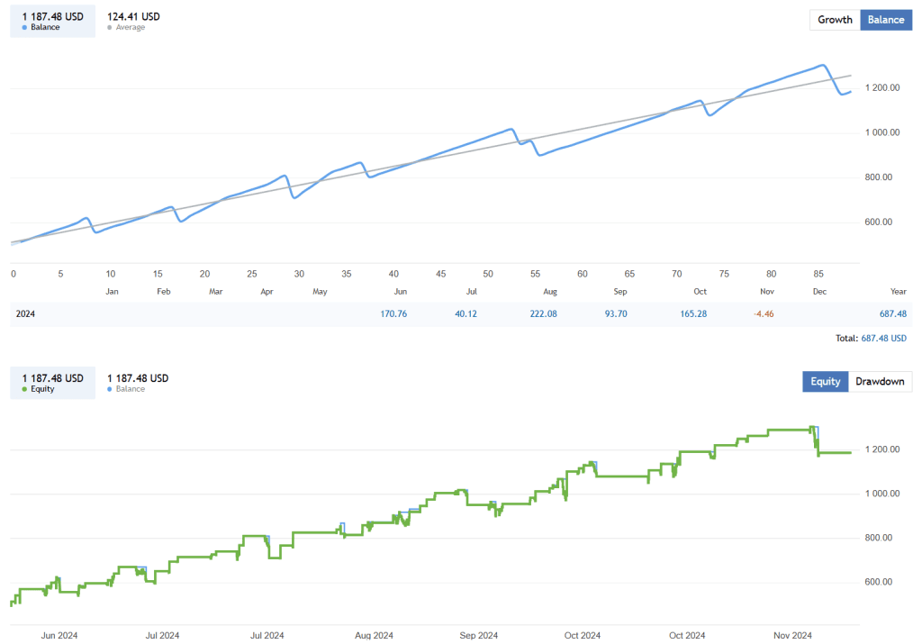Select the Balance view tab

pos(886,19)
